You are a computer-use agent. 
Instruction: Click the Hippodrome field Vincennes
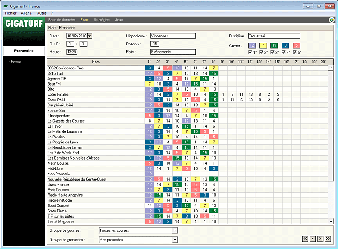click(x=173, y=36)
